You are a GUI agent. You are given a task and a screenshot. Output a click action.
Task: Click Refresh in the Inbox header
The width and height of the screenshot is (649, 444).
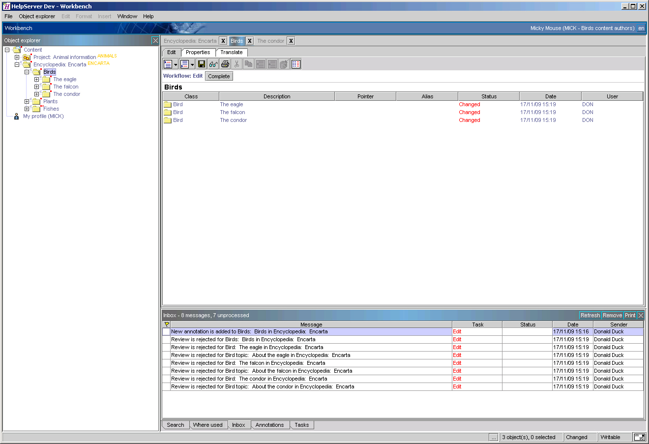click(590, 315)
